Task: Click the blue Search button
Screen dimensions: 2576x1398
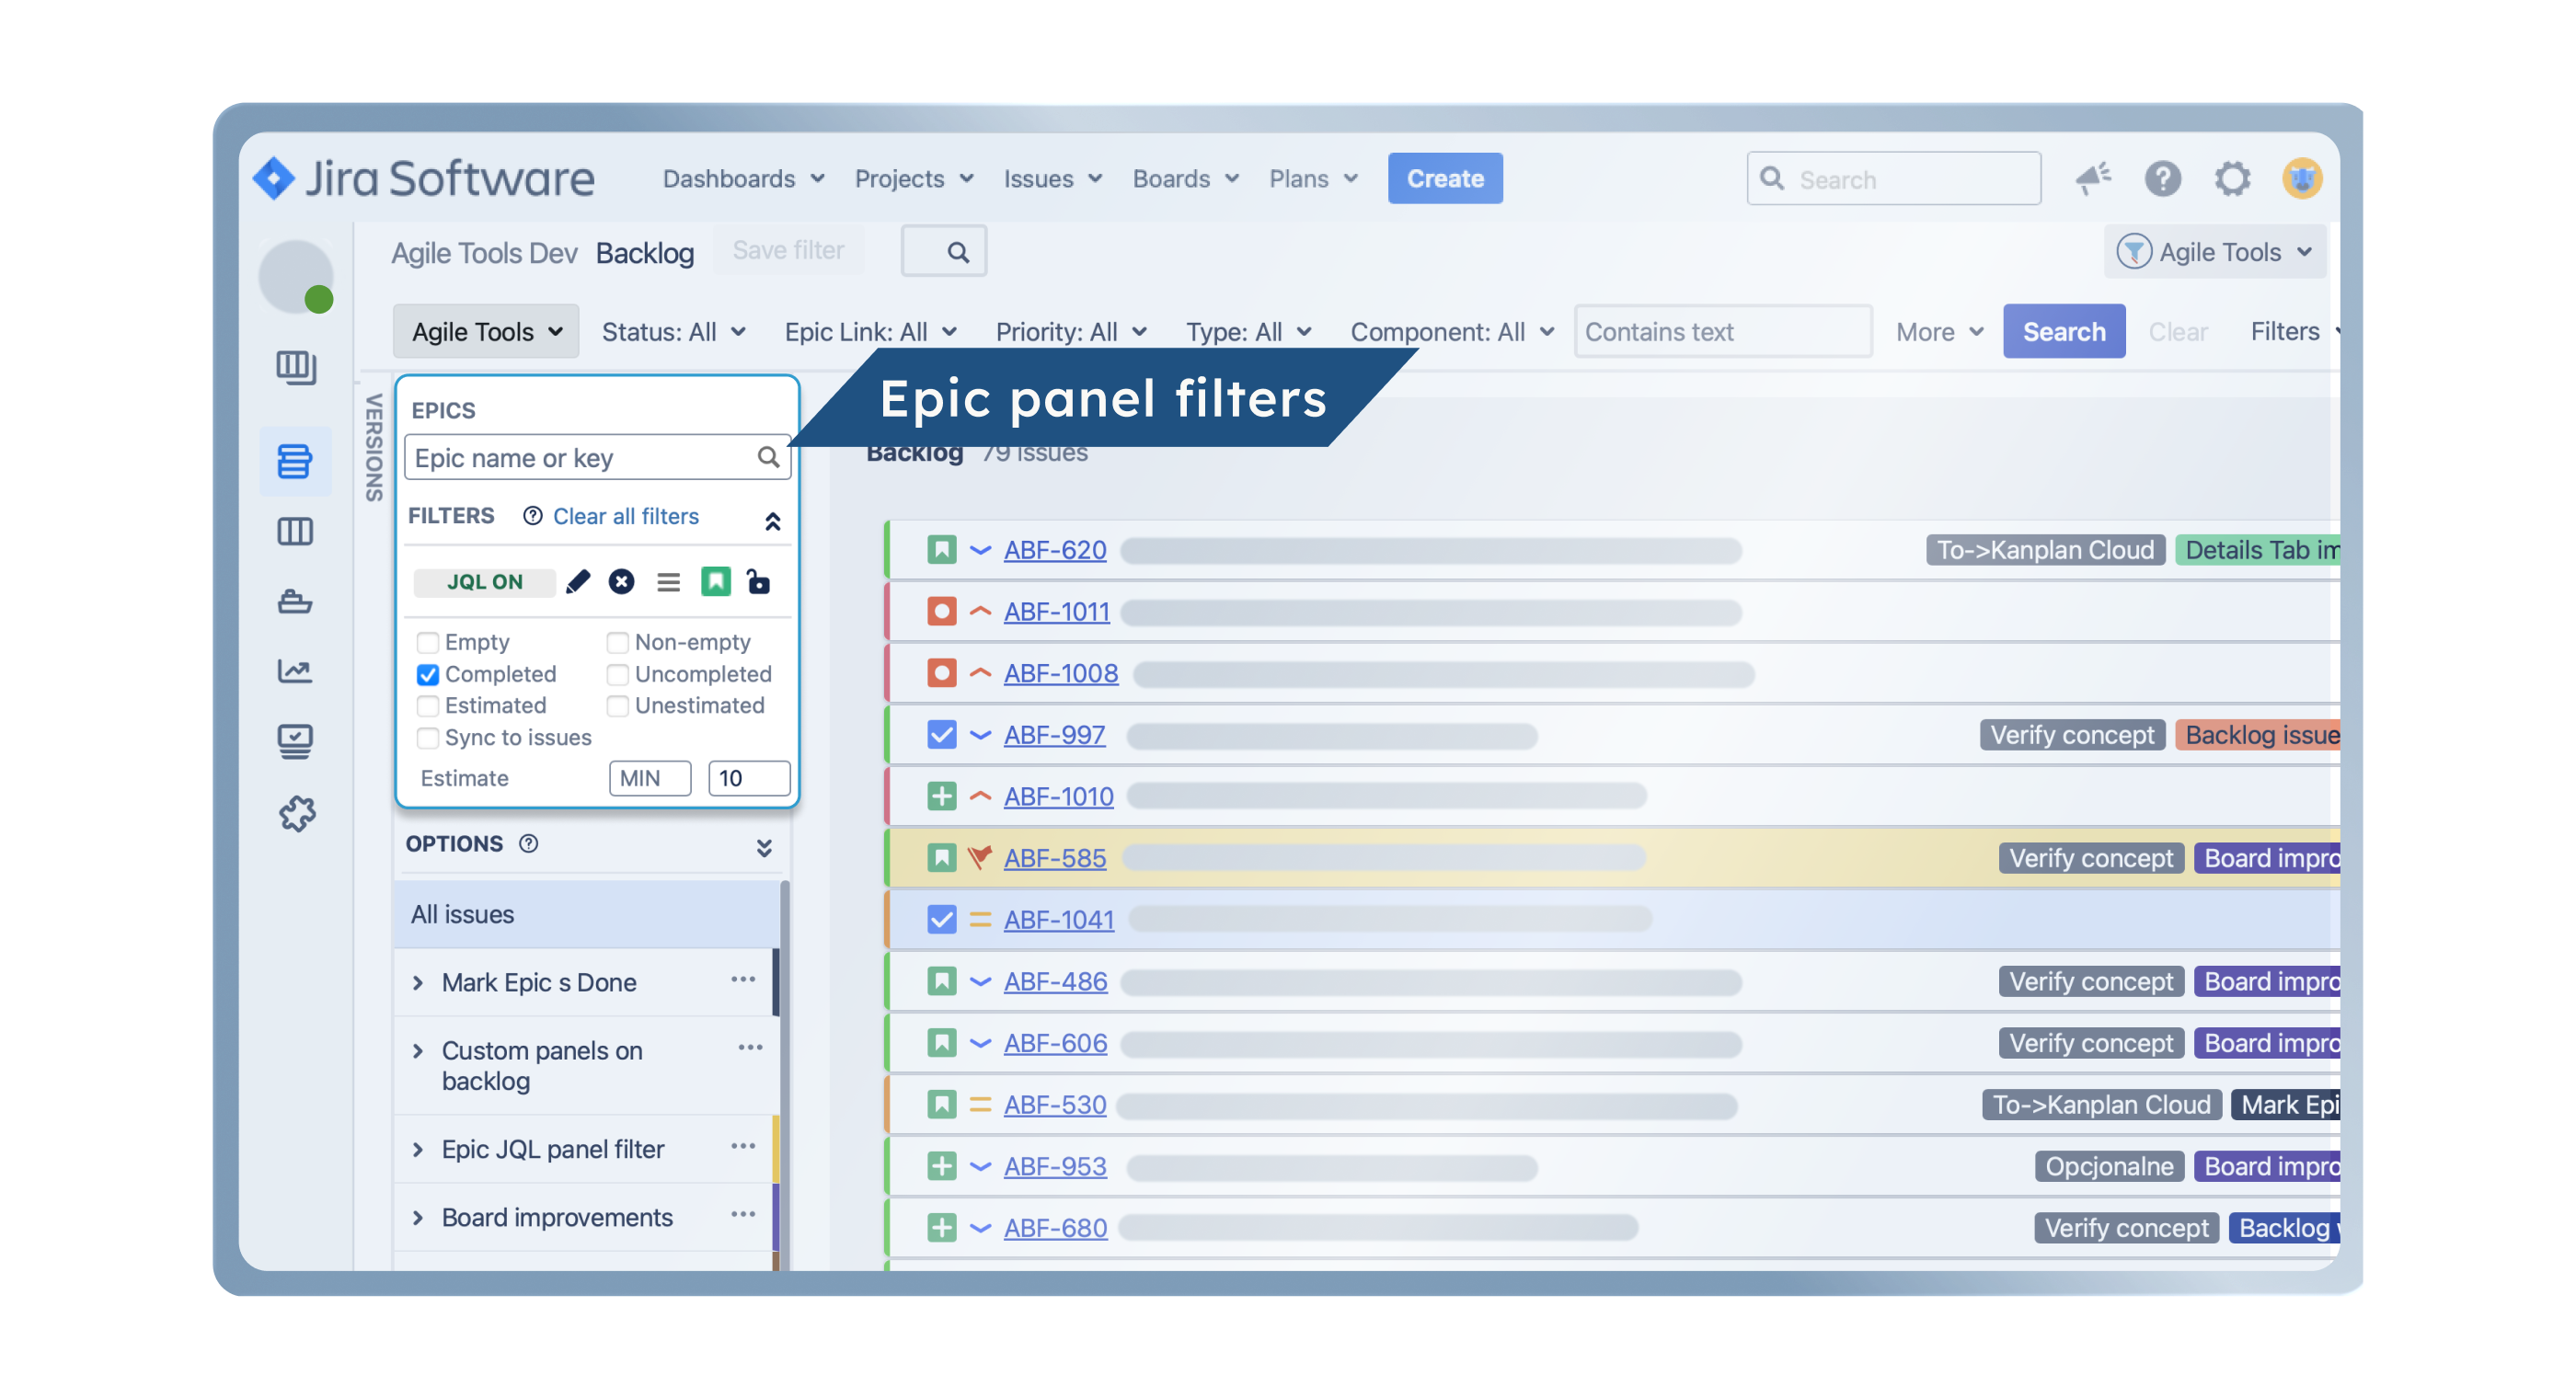Action: [x=2063, y=331]
